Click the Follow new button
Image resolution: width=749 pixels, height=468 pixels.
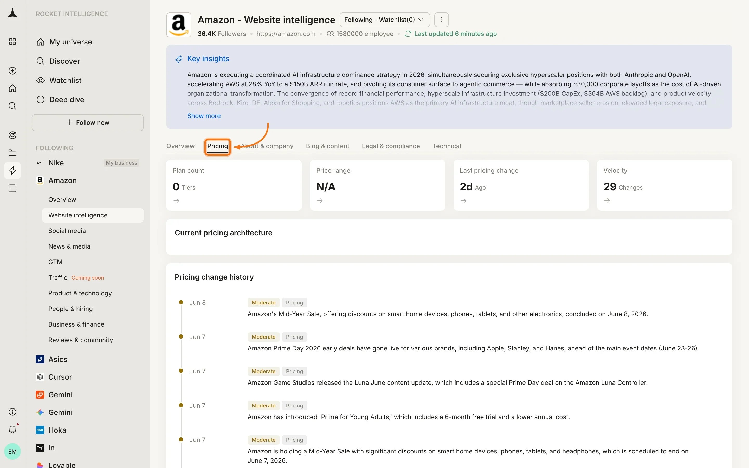pyautogui.click(x=88, y=122)
